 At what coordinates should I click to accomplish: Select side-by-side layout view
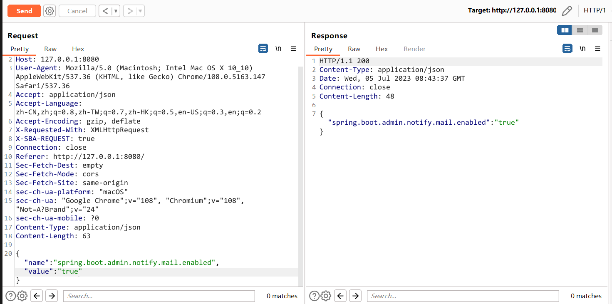click(x=565, y=30)
